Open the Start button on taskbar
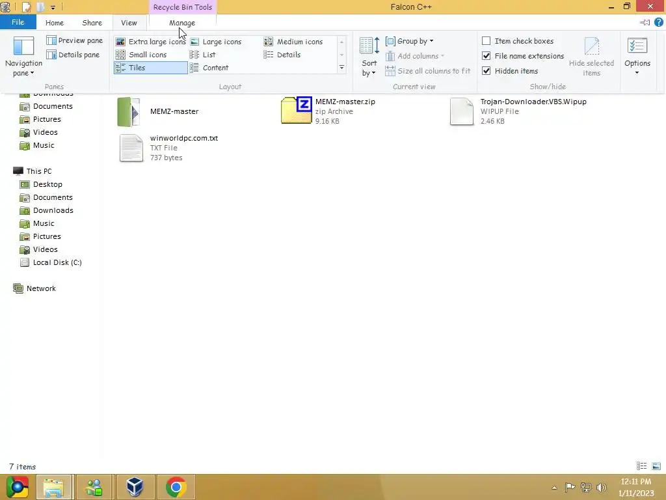 tap(18, 487)
